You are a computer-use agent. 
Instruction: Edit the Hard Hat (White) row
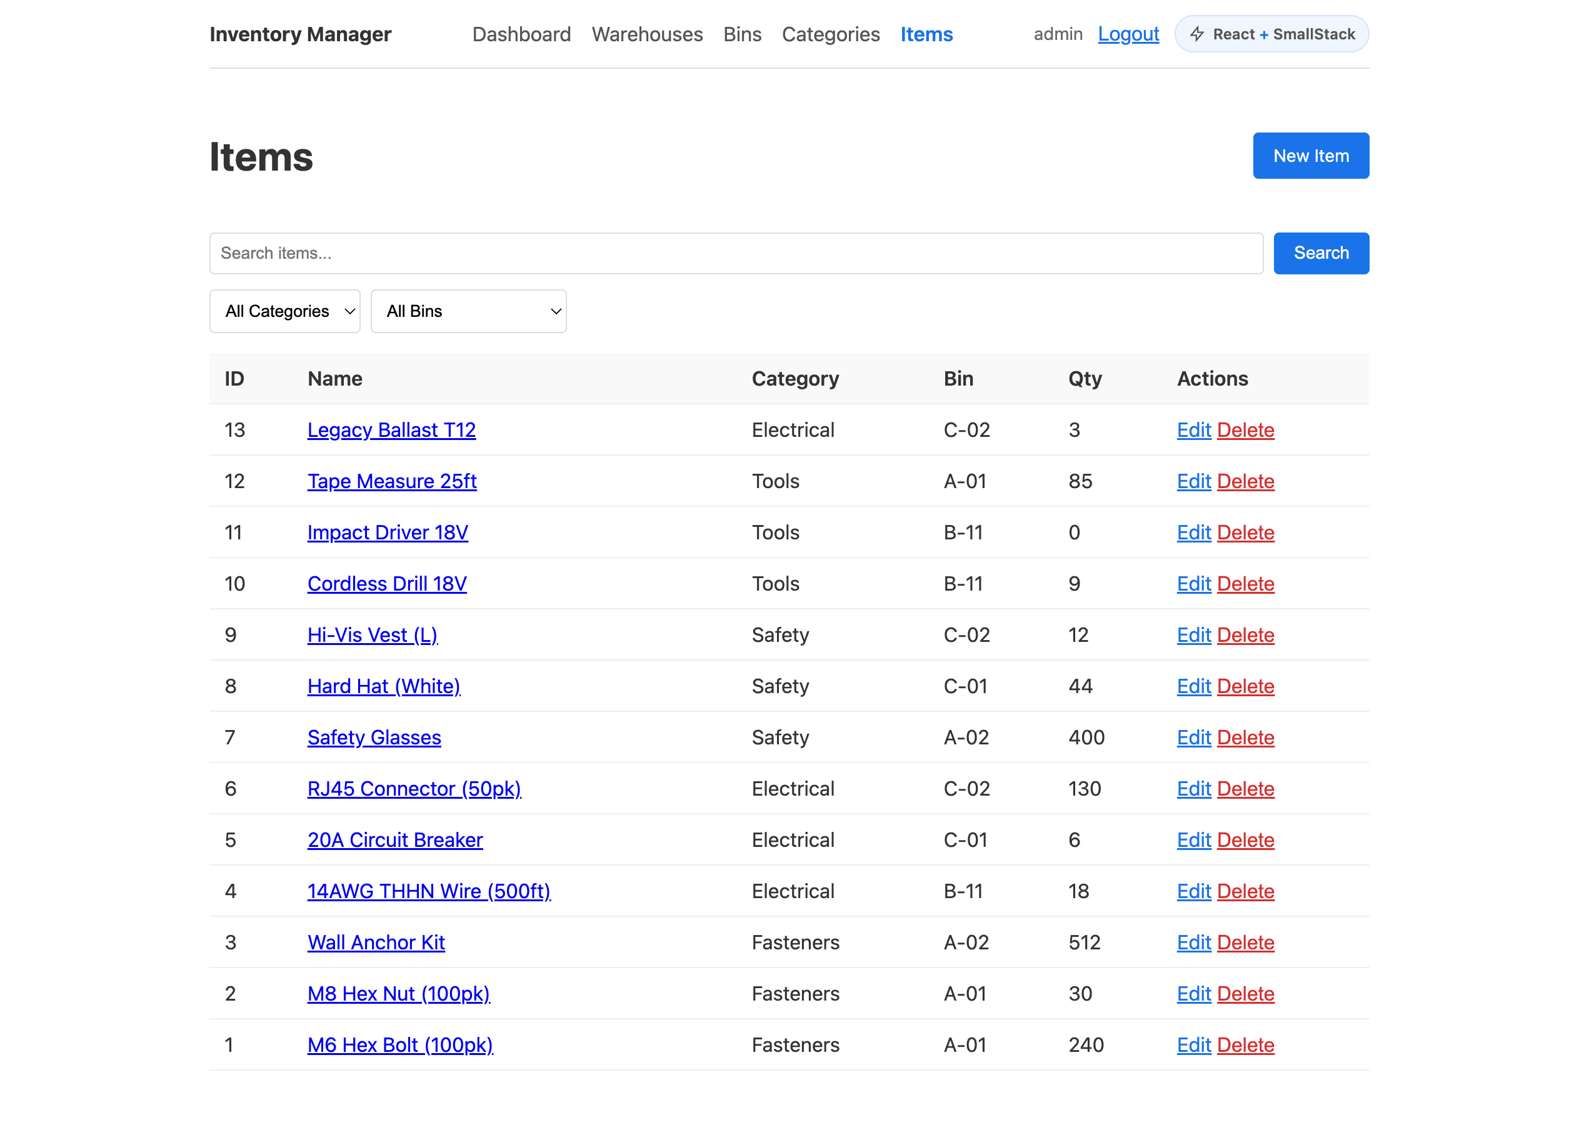click(x=1194, y=686)
